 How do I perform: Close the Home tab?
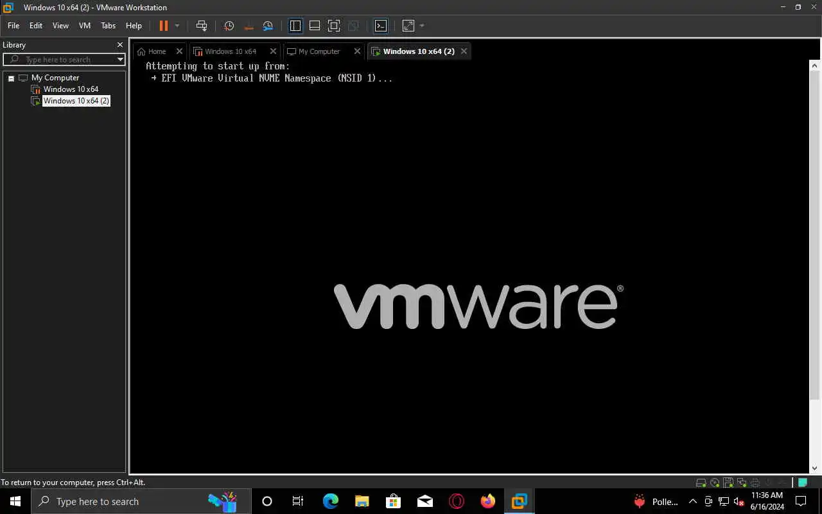tap(179, 51)
